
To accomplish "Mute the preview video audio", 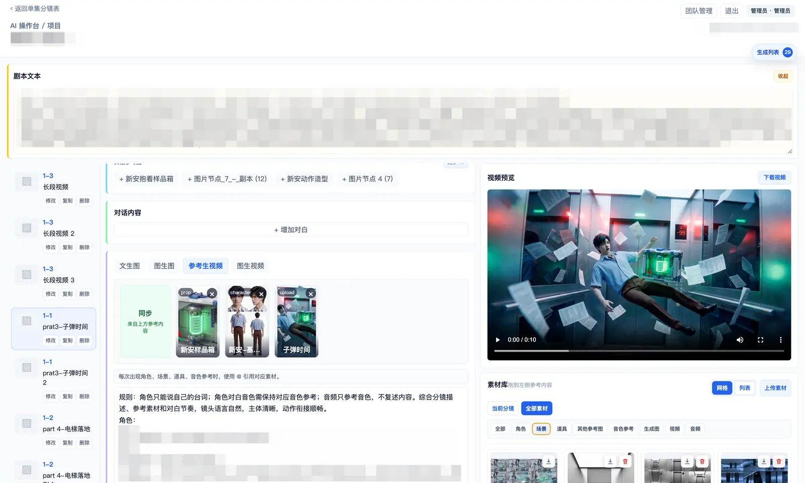I will point(740,340).
